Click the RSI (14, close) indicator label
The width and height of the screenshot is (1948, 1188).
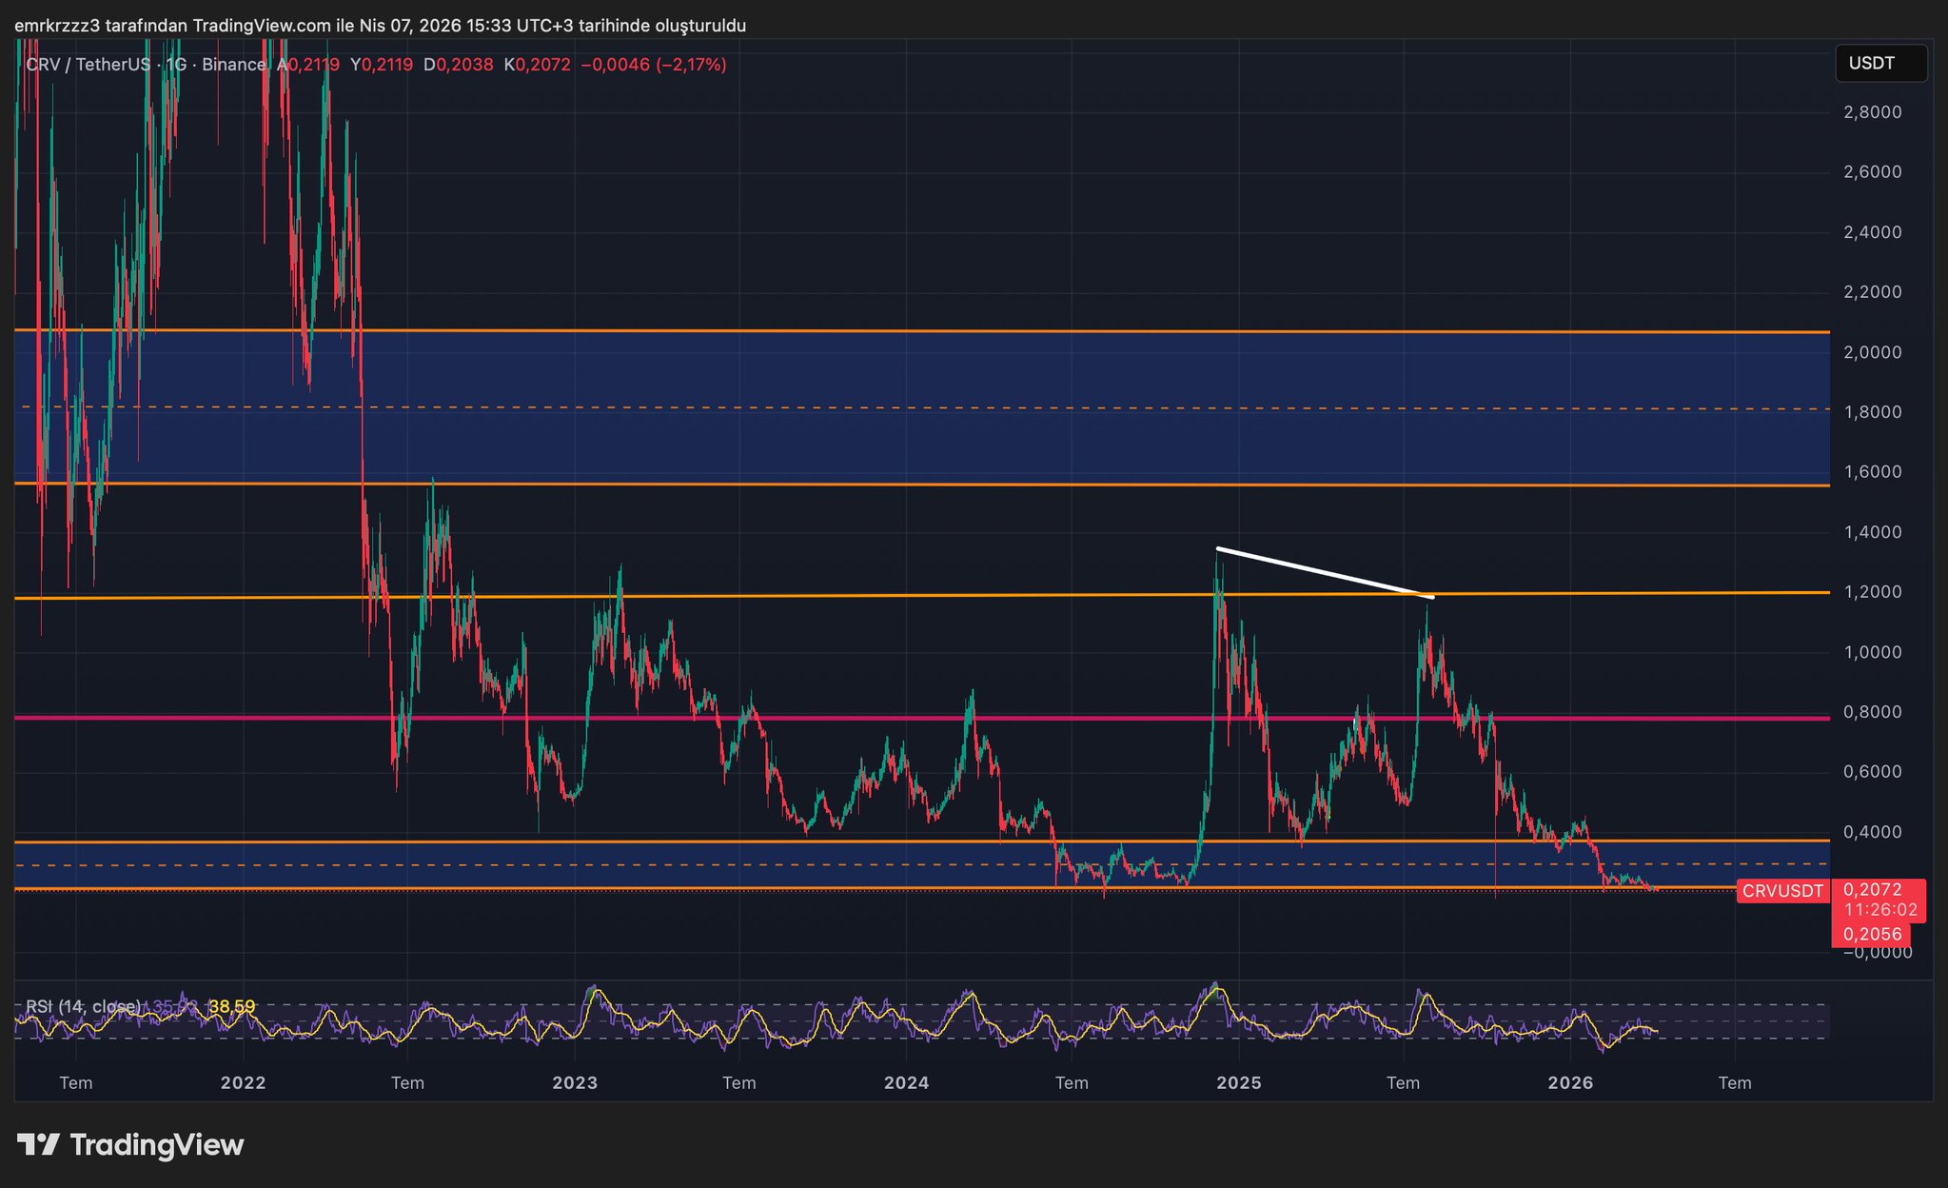pyautogui.click(x=82, y=1006)
